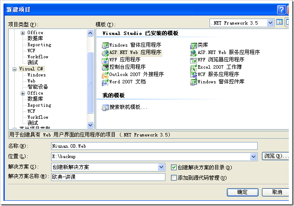
Task: Click project types scrollbar down arrow
Action: tap(90, 125)
